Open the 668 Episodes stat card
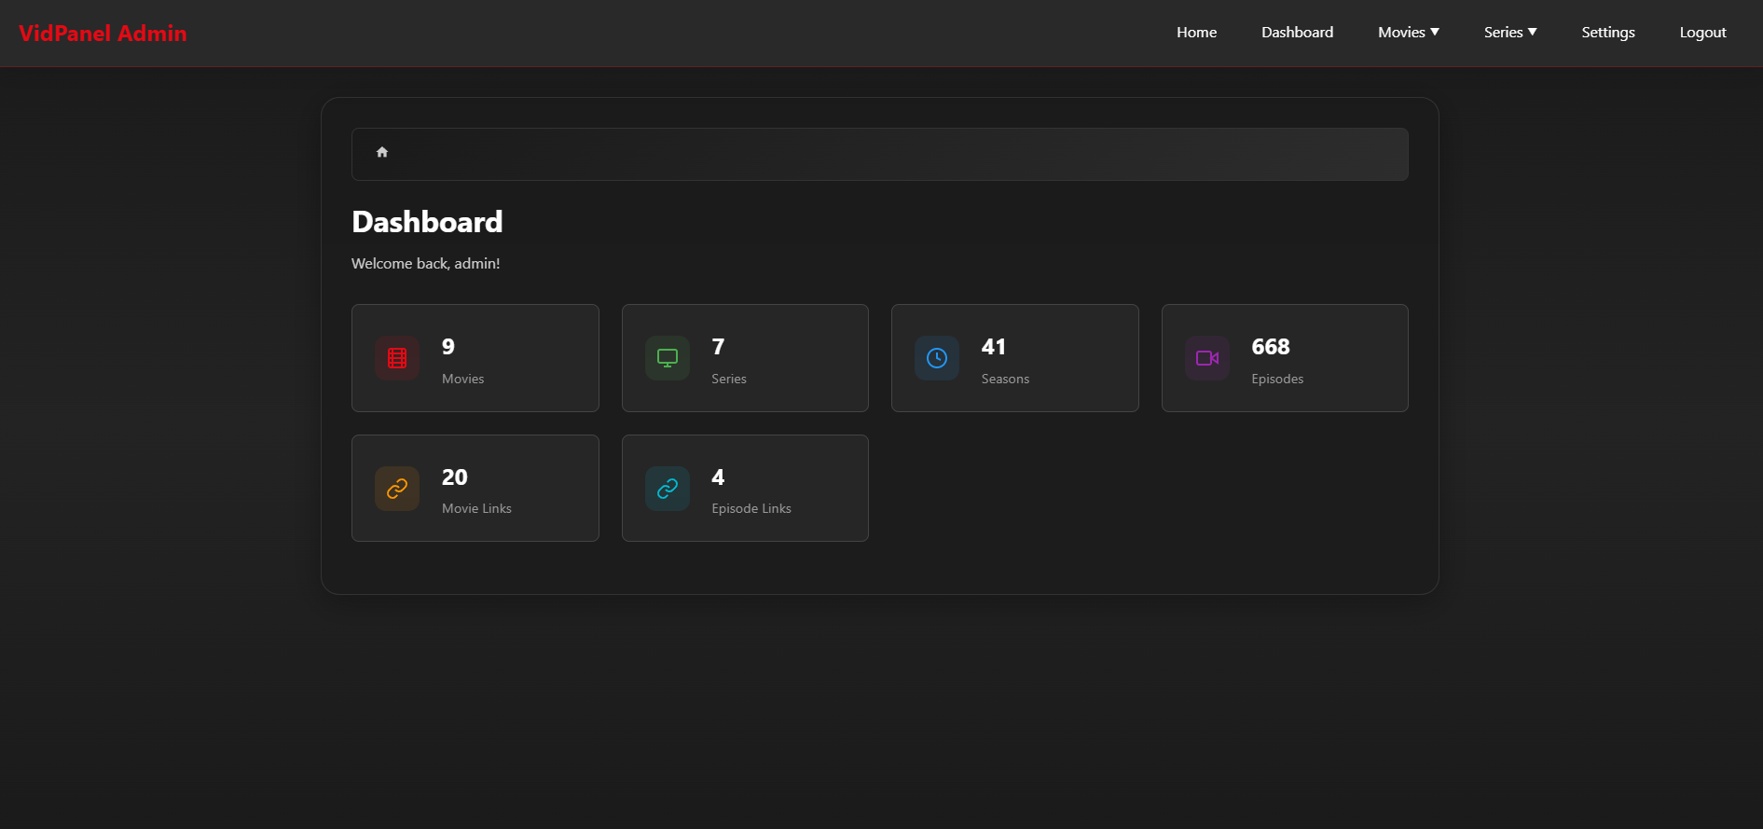Screen dimensions: 1763x829 [1285, 358]
